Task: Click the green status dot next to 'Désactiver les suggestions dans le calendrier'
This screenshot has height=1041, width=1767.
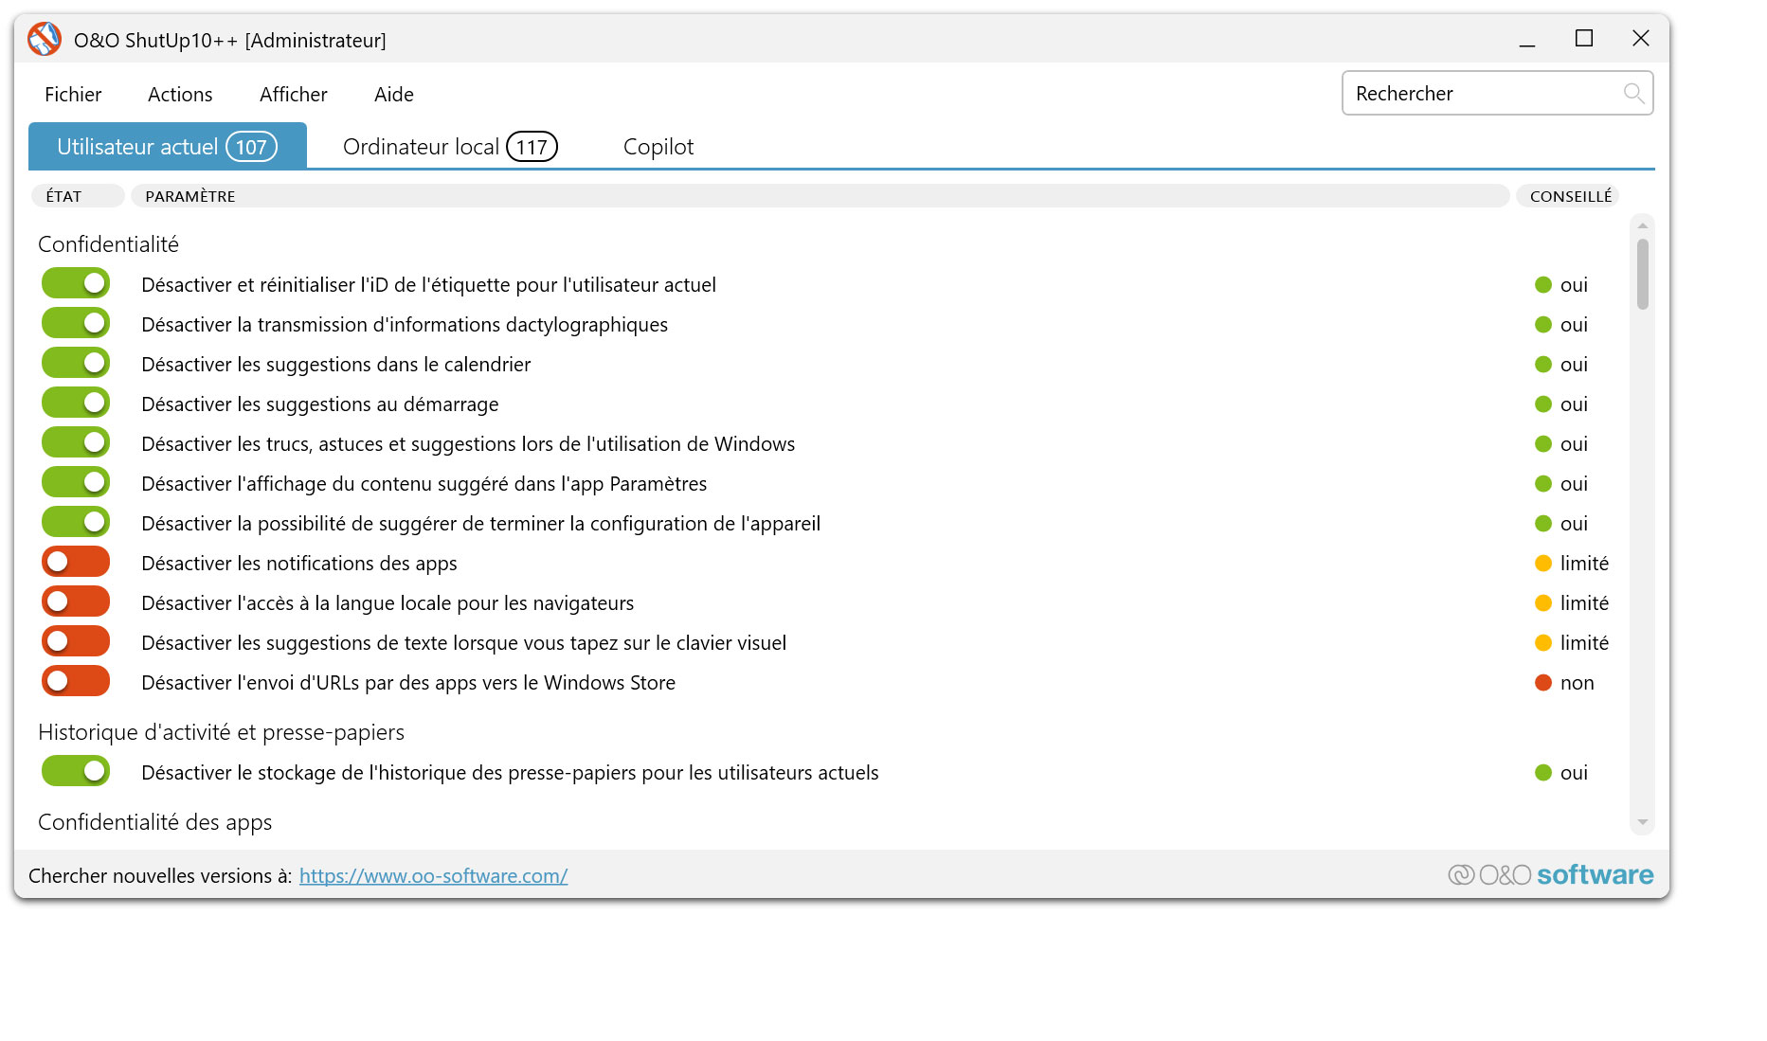Action: tap(1543, 364)
